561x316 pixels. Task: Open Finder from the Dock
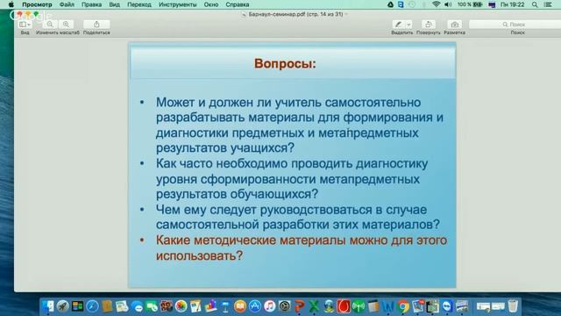(47, 306)
